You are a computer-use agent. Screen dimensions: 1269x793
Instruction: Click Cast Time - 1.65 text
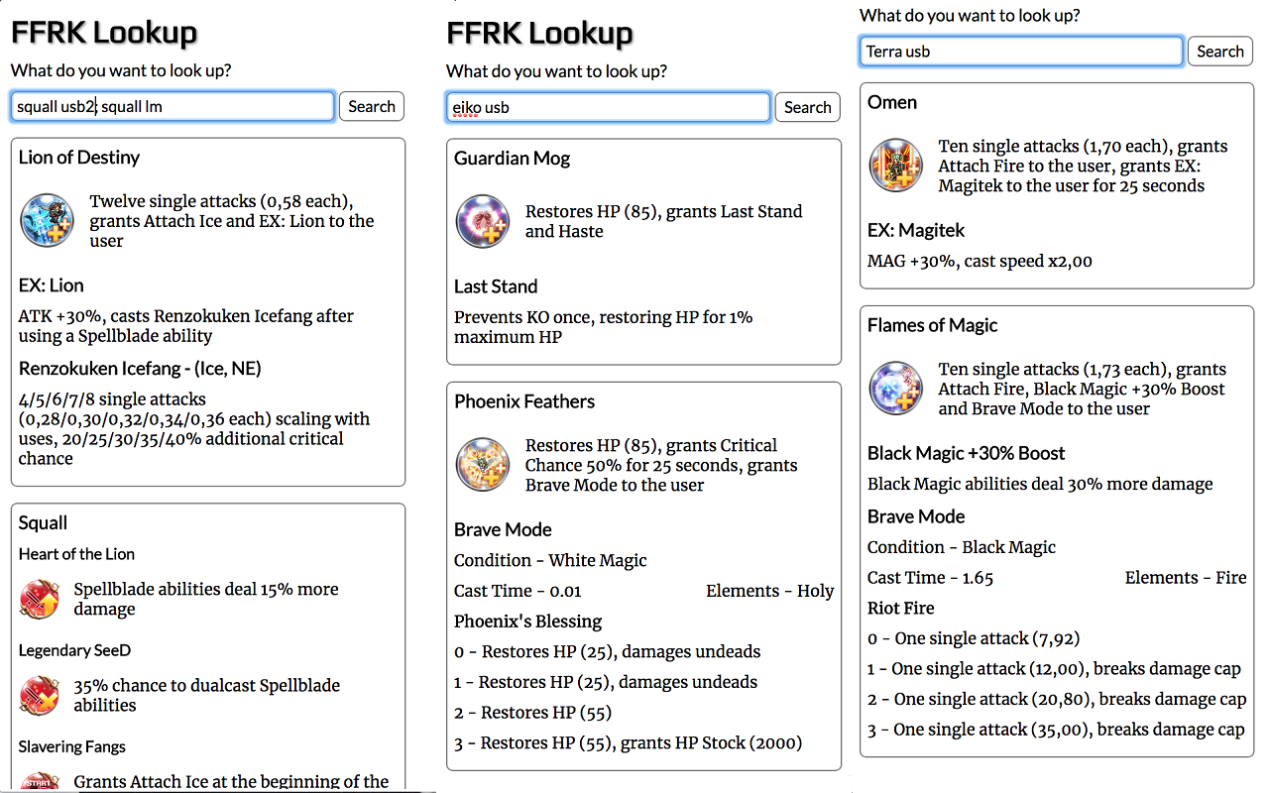coord(930,578)
